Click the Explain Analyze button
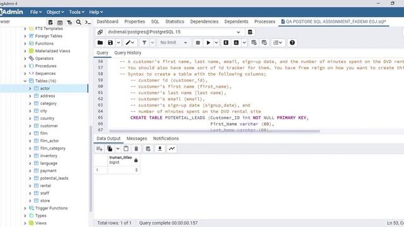The image size is (404, 227). (x=236, y=43)
